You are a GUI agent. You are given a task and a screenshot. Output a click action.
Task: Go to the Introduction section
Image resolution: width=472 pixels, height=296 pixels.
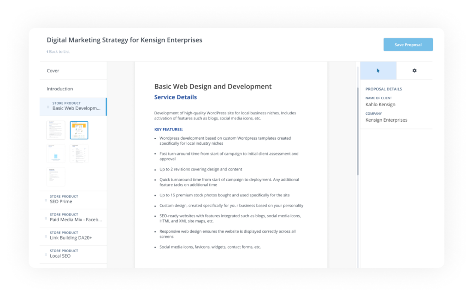pyautogui.click(x=60, y=89)
